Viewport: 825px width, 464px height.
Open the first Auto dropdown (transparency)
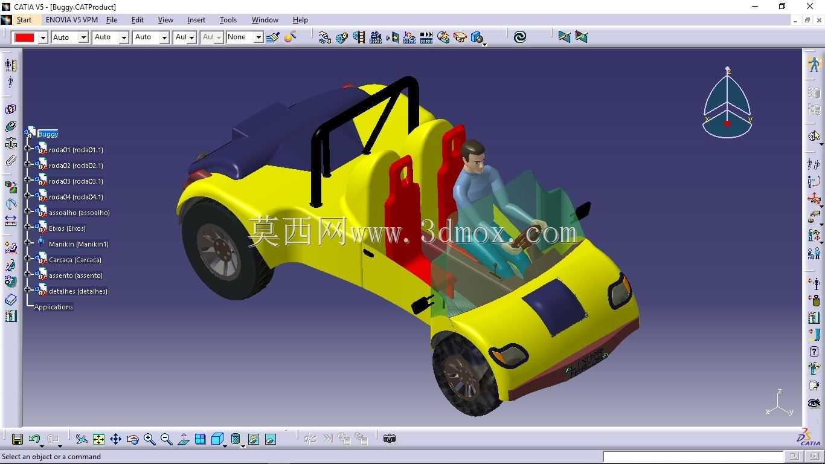point(84,37)
